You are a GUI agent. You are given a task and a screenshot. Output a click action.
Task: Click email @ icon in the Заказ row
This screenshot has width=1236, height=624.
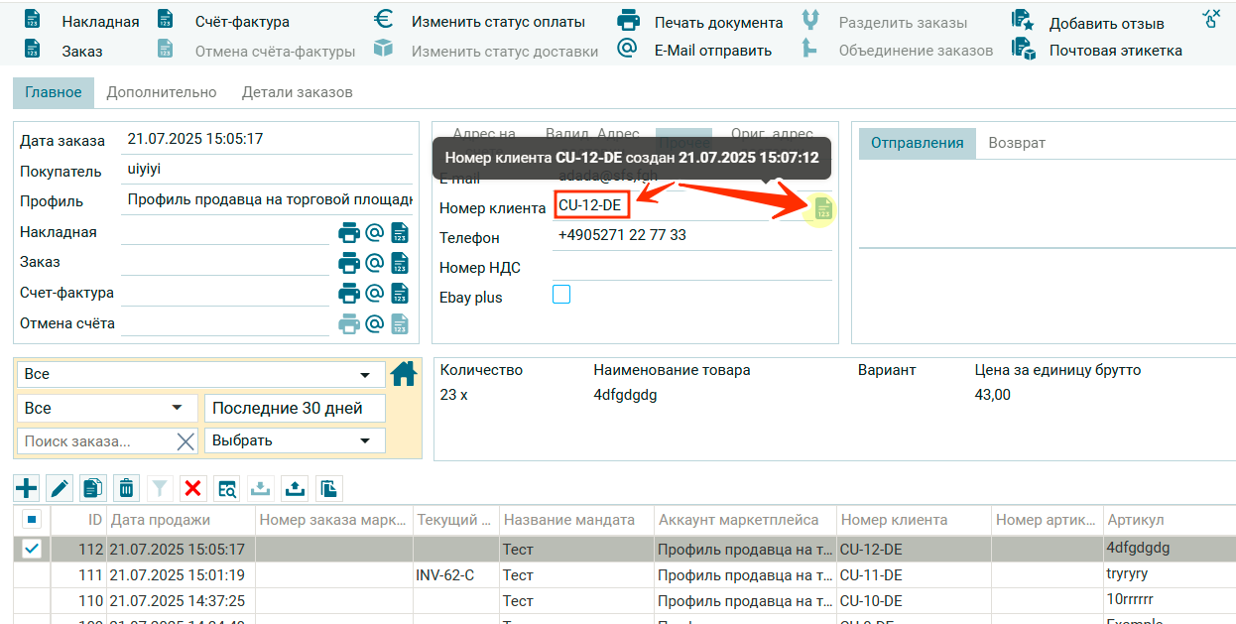click(x=374, y=262)
